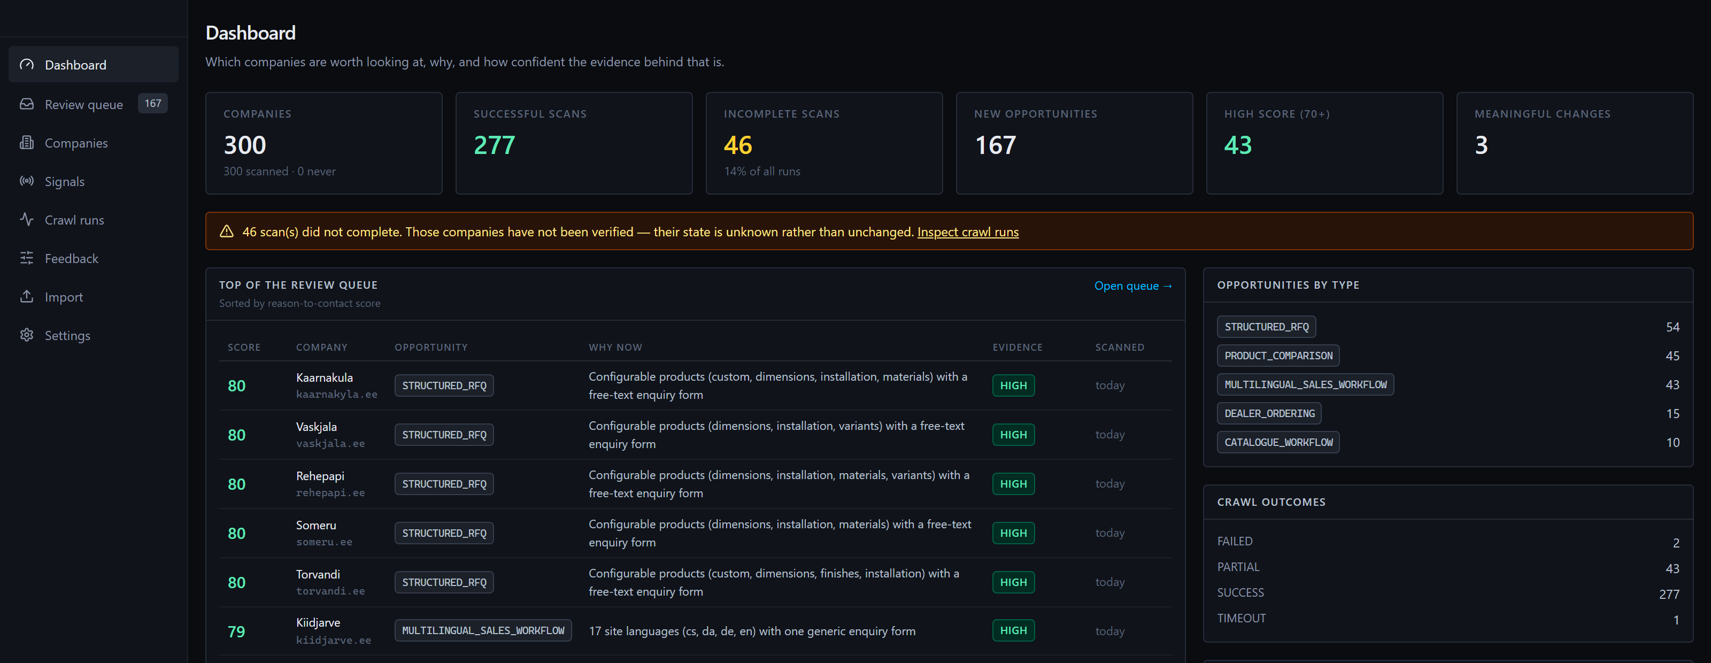The width and height of the screenshot is (1711, 663).
Task: Open the Someru company name
Action: pyautogui.click(x=316, y=525)
